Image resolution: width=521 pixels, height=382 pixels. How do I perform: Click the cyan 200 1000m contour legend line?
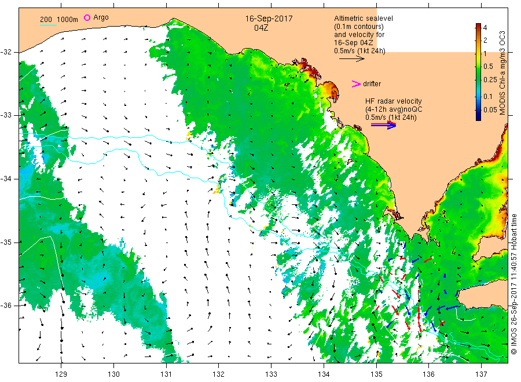[x=48, y=25]
